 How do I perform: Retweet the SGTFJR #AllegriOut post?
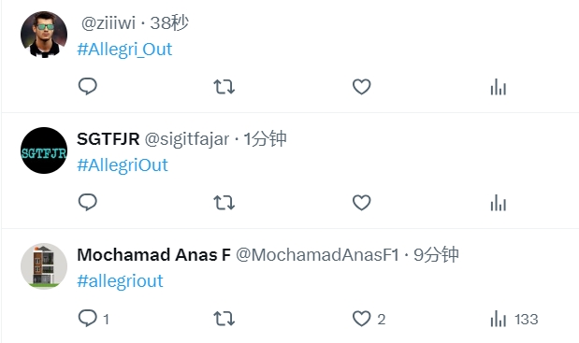tap(224, 203)
